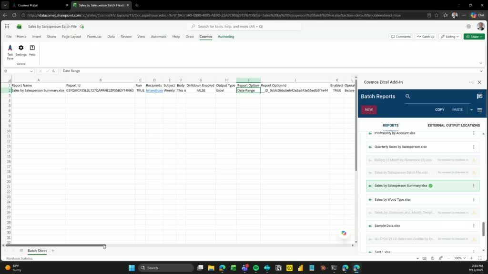This screenshot has width=488, height=274.
Task: Open options for Quarterly Sales by Salesperson.xlsx
Action: click(474, 147)
